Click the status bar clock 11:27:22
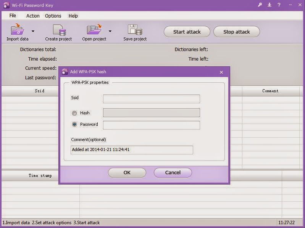Viewport: 305px width, 228px height. (286, 223)
